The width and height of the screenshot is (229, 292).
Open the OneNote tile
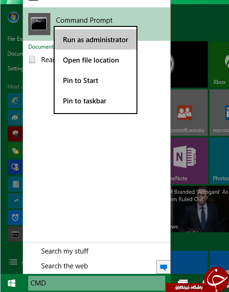(189, 161)
